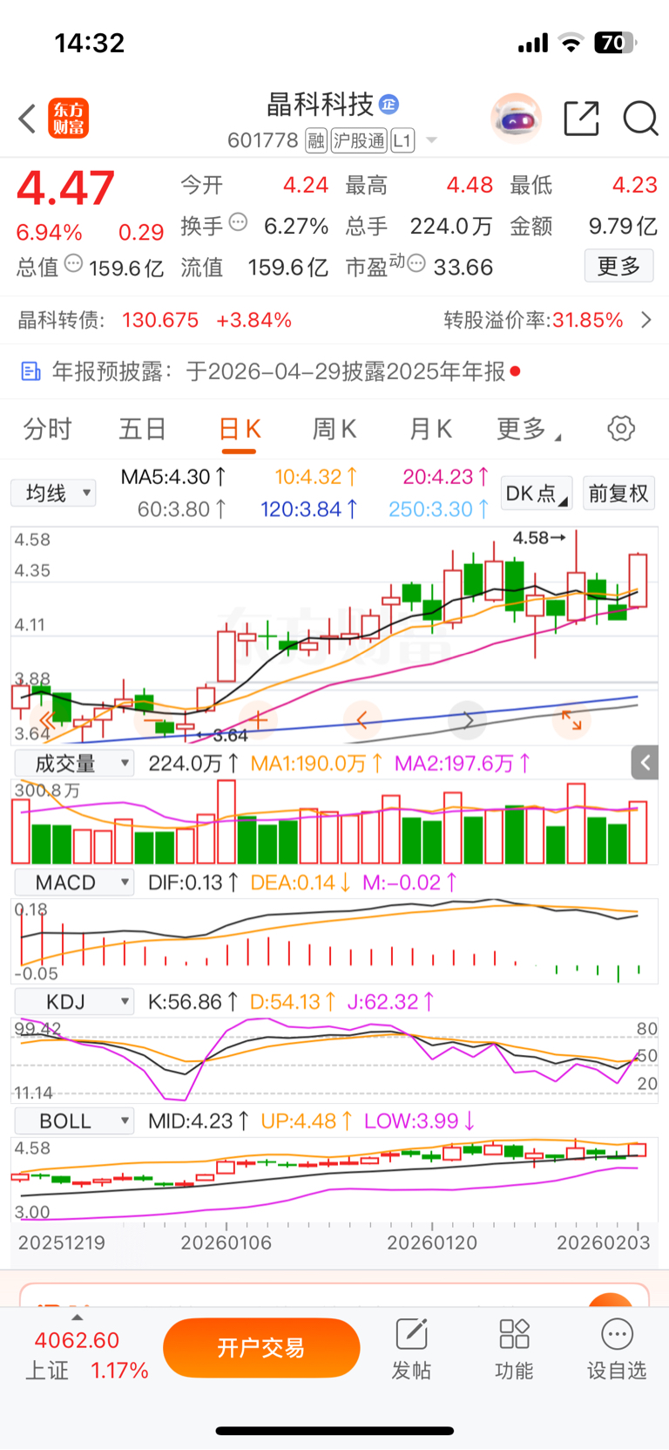Tap the 融 margin tag
669x1450 pixels.
315,140
